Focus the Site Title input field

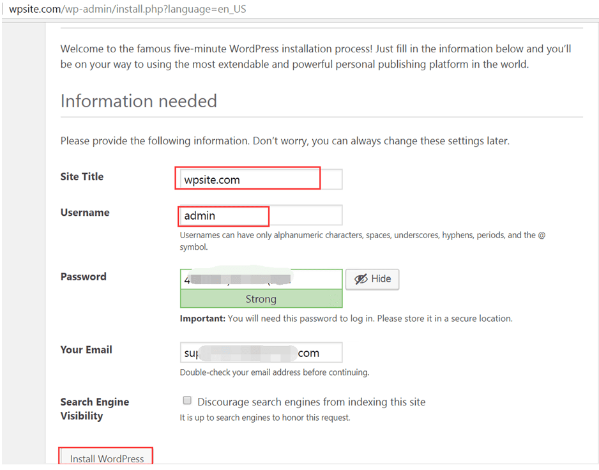(x=261, y=179)
